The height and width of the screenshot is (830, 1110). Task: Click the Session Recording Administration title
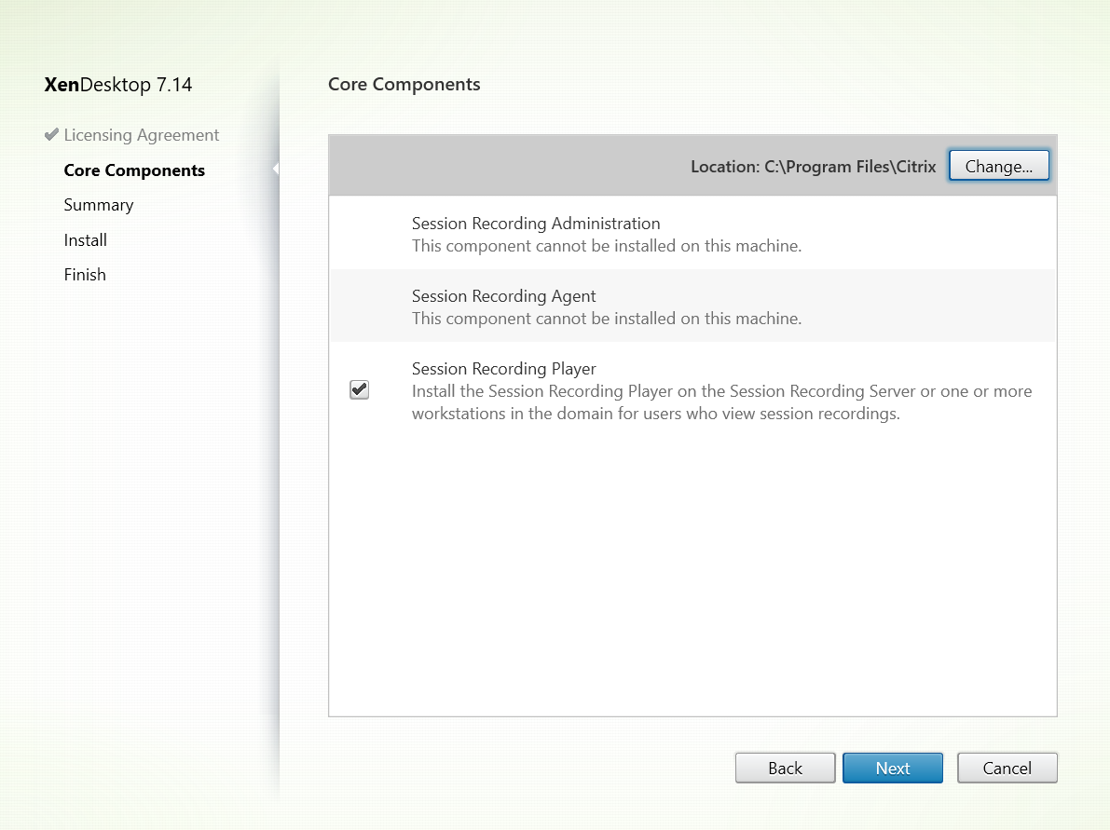coord(536,224)
